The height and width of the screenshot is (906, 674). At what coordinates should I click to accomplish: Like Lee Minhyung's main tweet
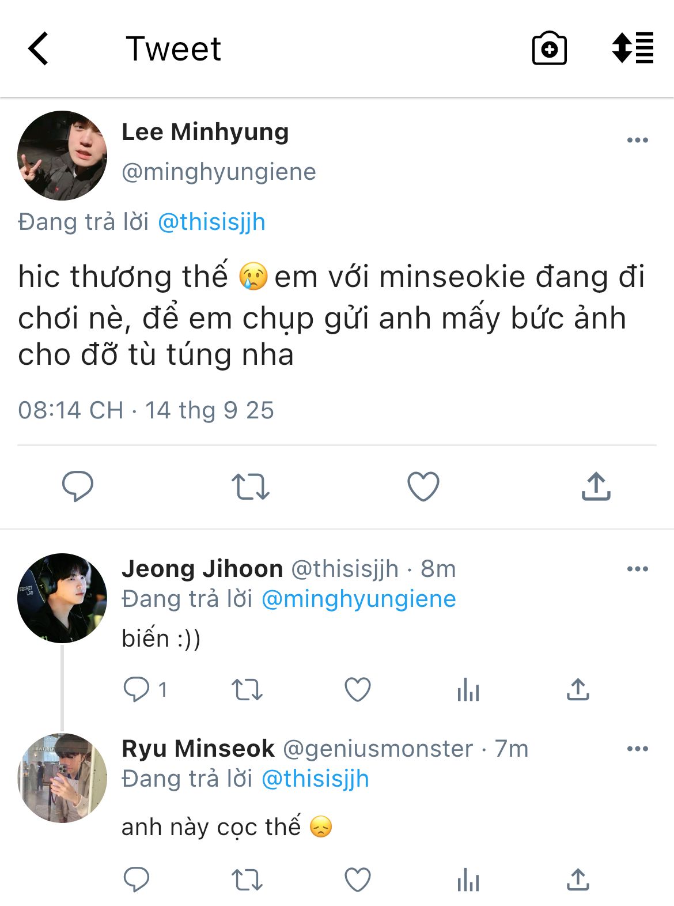coord(423,486)
